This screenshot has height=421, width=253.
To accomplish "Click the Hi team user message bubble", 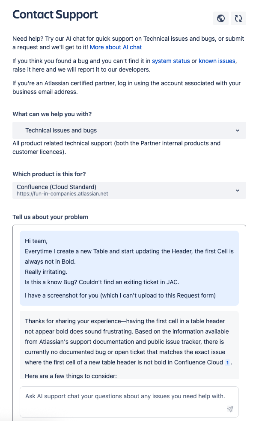I will click(x=129, y=268).
